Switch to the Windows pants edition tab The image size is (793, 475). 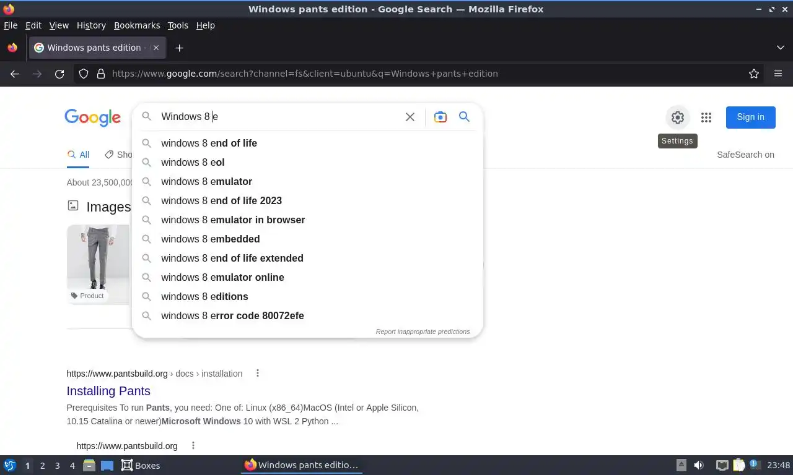96,48
